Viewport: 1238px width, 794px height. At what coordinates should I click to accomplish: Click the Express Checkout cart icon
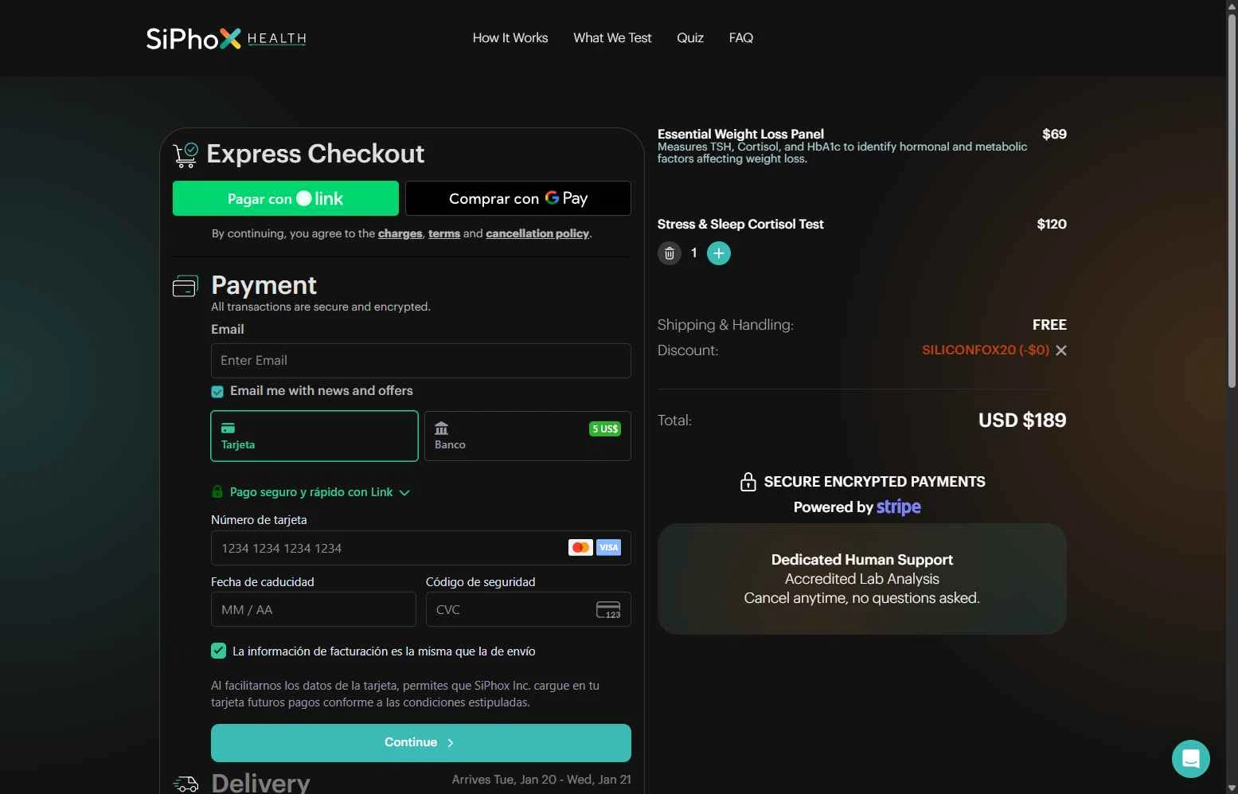(186, 154)
